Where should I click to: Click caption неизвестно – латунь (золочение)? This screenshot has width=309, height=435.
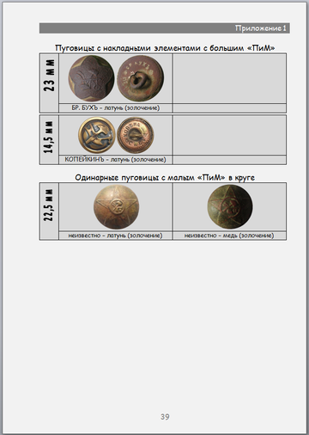[x=116, y=236]
